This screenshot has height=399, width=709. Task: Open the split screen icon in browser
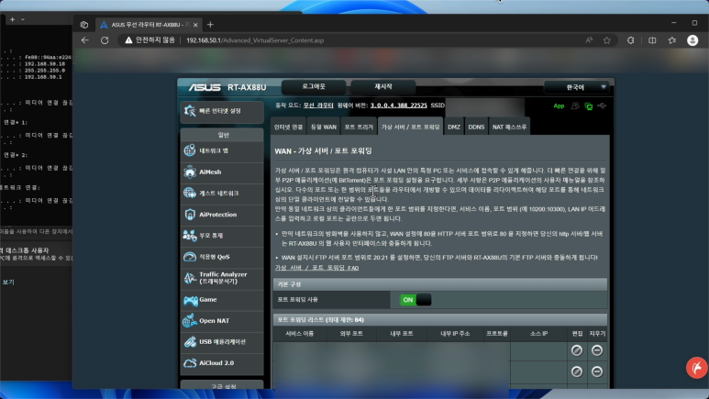652,40
